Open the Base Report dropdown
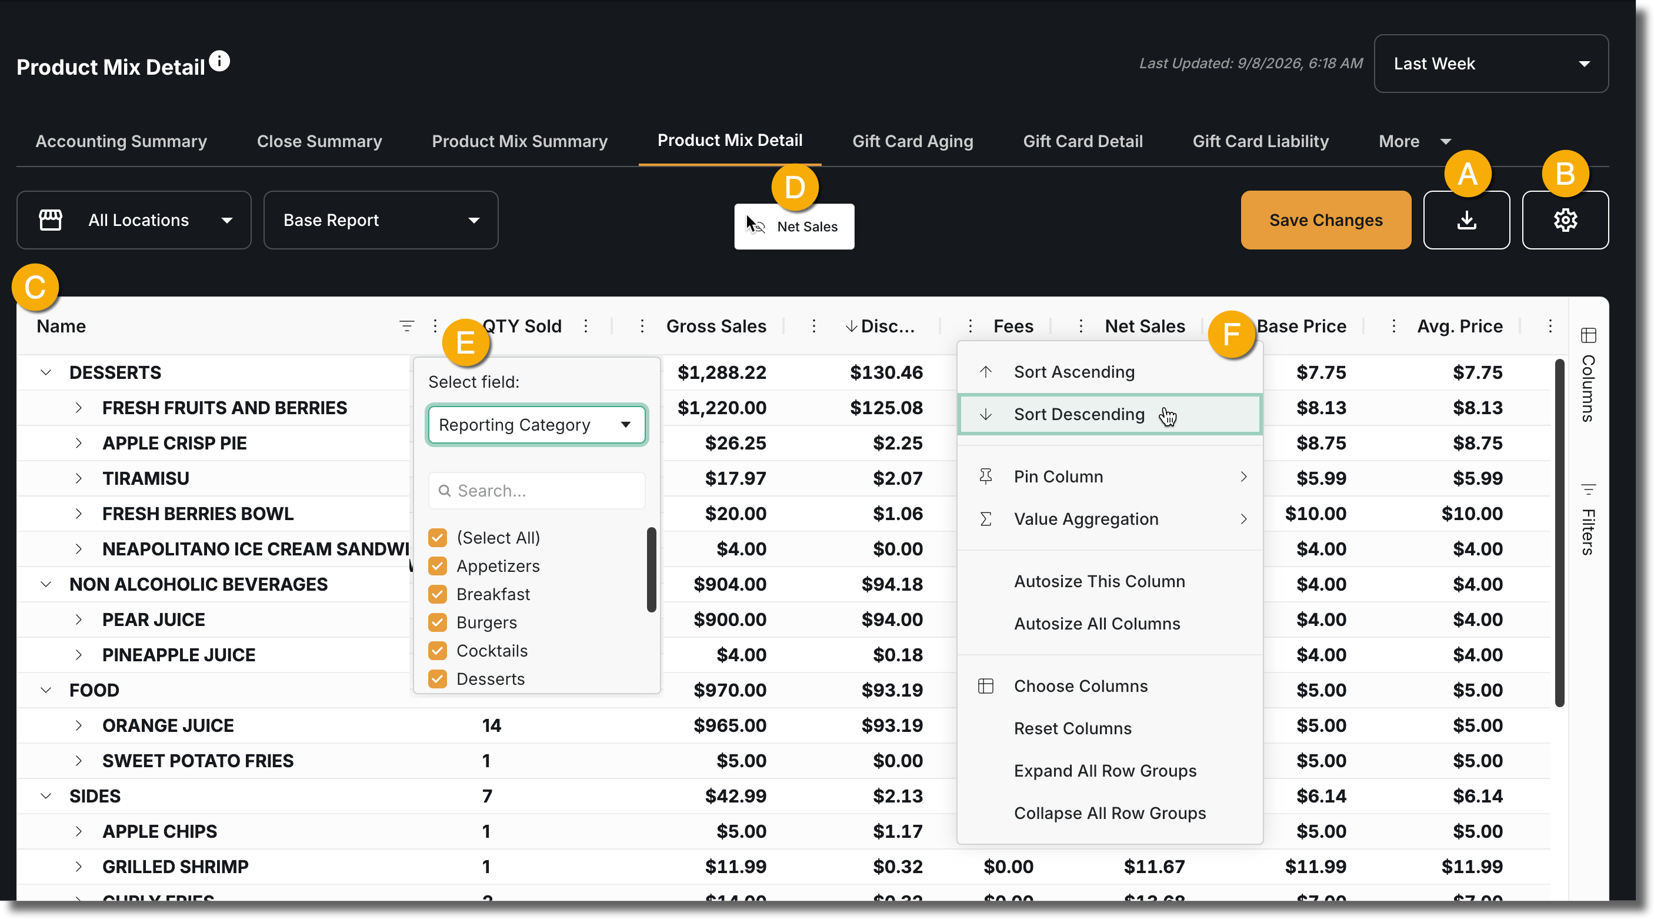Viewport: 1654px width, 919px height. [381, 219]
